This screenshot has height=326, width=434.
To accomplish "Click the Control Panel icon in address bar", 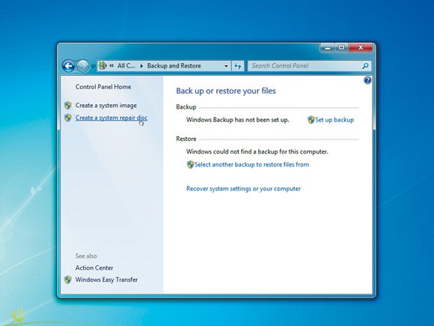I will tap(103, 66).
